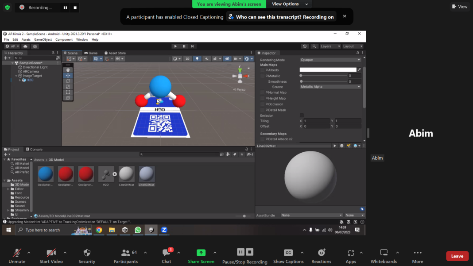This screenshot has height=266, width=473.
Task: Select the Hand (view) tool in Scene
Action: (x=68, y=69)
